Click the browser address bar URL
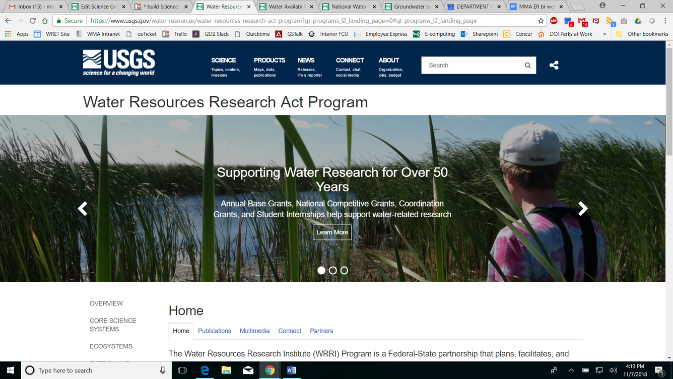Image resolution: width=673 pixels, height=379 pixels. pos(284,21)
